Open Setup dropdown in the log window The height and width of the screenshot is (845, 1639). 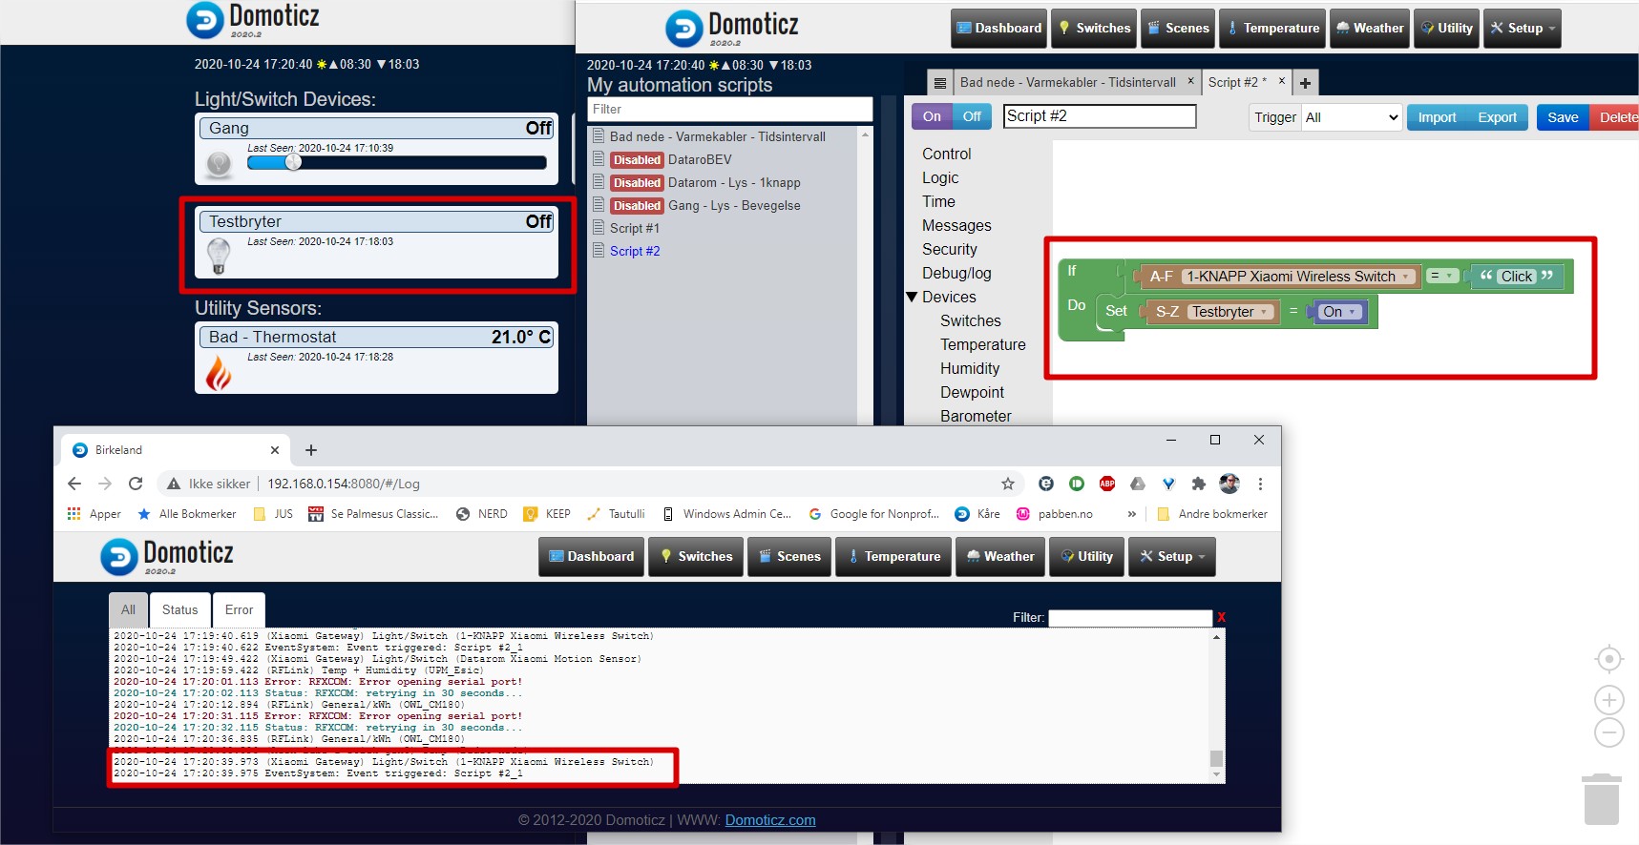[1171, 557]
